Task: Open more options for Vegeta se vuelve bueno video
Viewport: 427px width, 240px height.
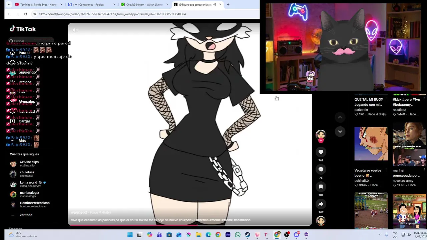Action: click(x=386, y=170)
